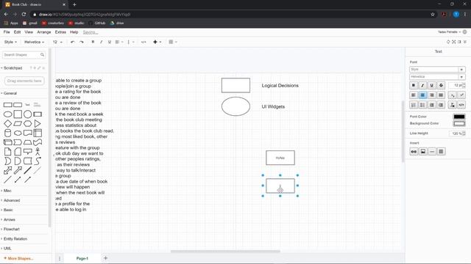Screen dimensions: 471x264
Task: Click the bulleted list button in Text panel
Action: click(422, 105)
